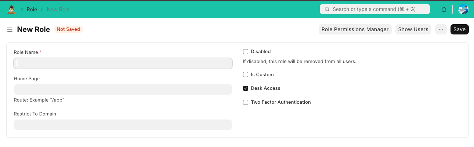The width and height of the screenshot is (474, 147).
Task: Open the three-dots more options menu
Action: point(441,29)
